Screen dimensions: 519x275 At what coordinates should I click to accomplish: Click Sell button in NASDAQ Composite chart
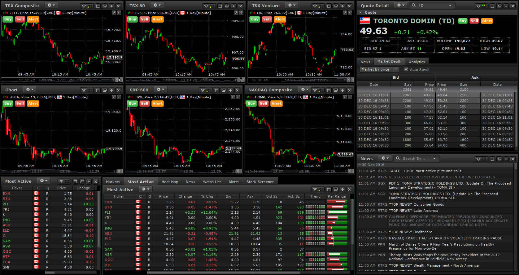point(264,103)
